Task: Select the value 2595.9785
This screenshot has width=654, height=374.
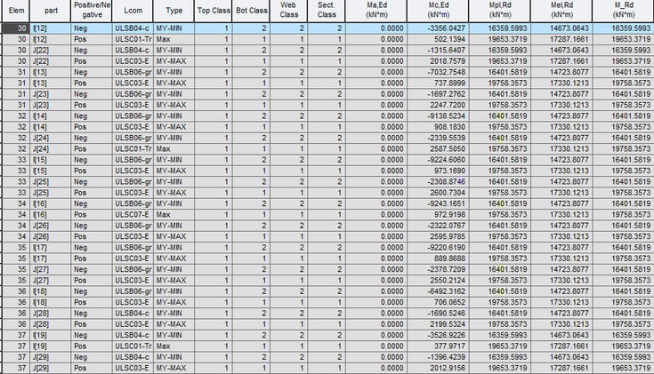Action: (x=438, y=236)
